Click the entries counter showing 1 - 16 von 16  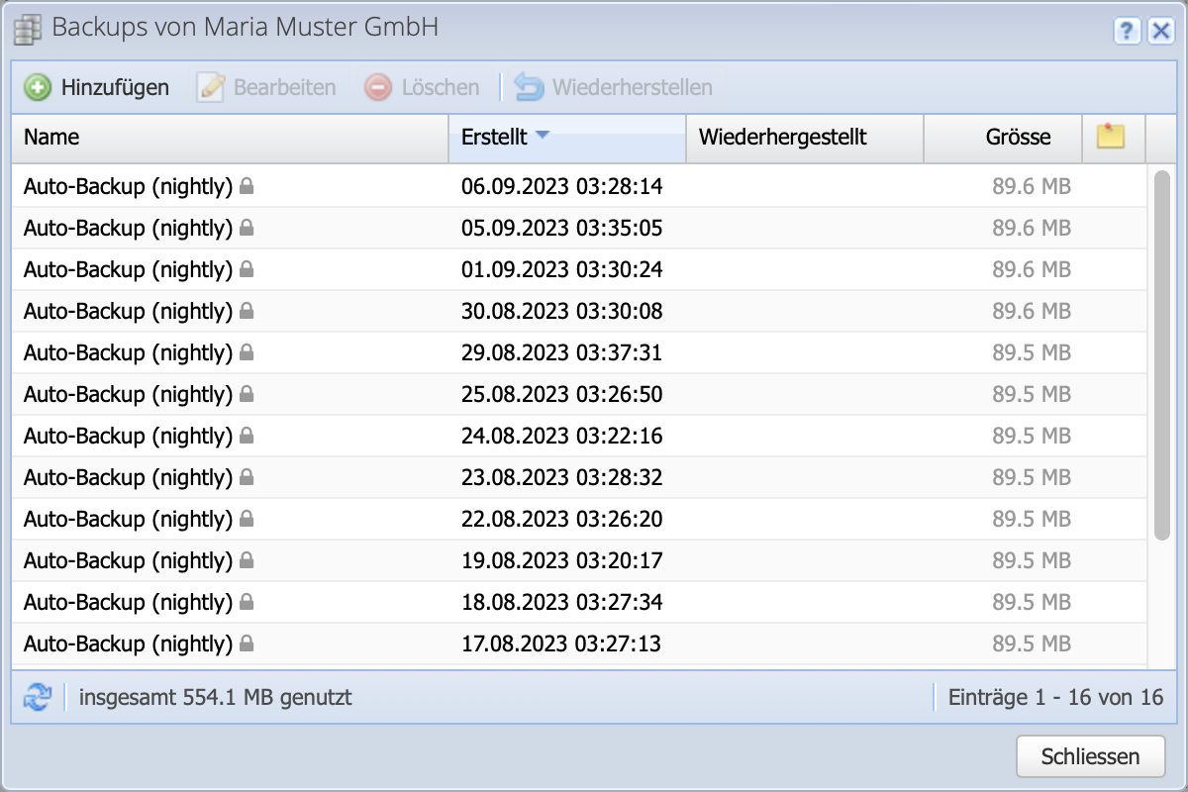tap(1054, 697)
